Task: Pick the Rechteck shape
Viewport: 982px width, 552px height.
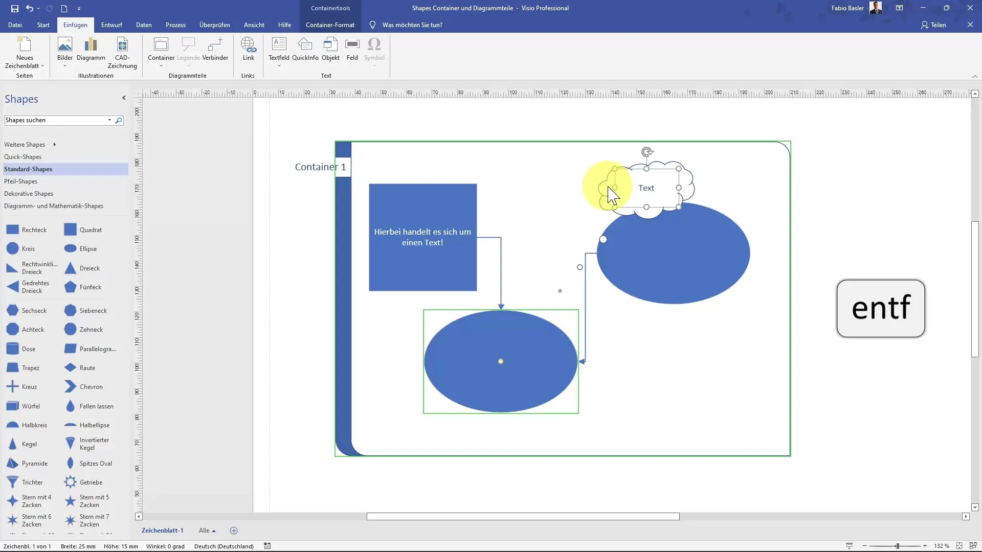Action: (x=27, y=230)
